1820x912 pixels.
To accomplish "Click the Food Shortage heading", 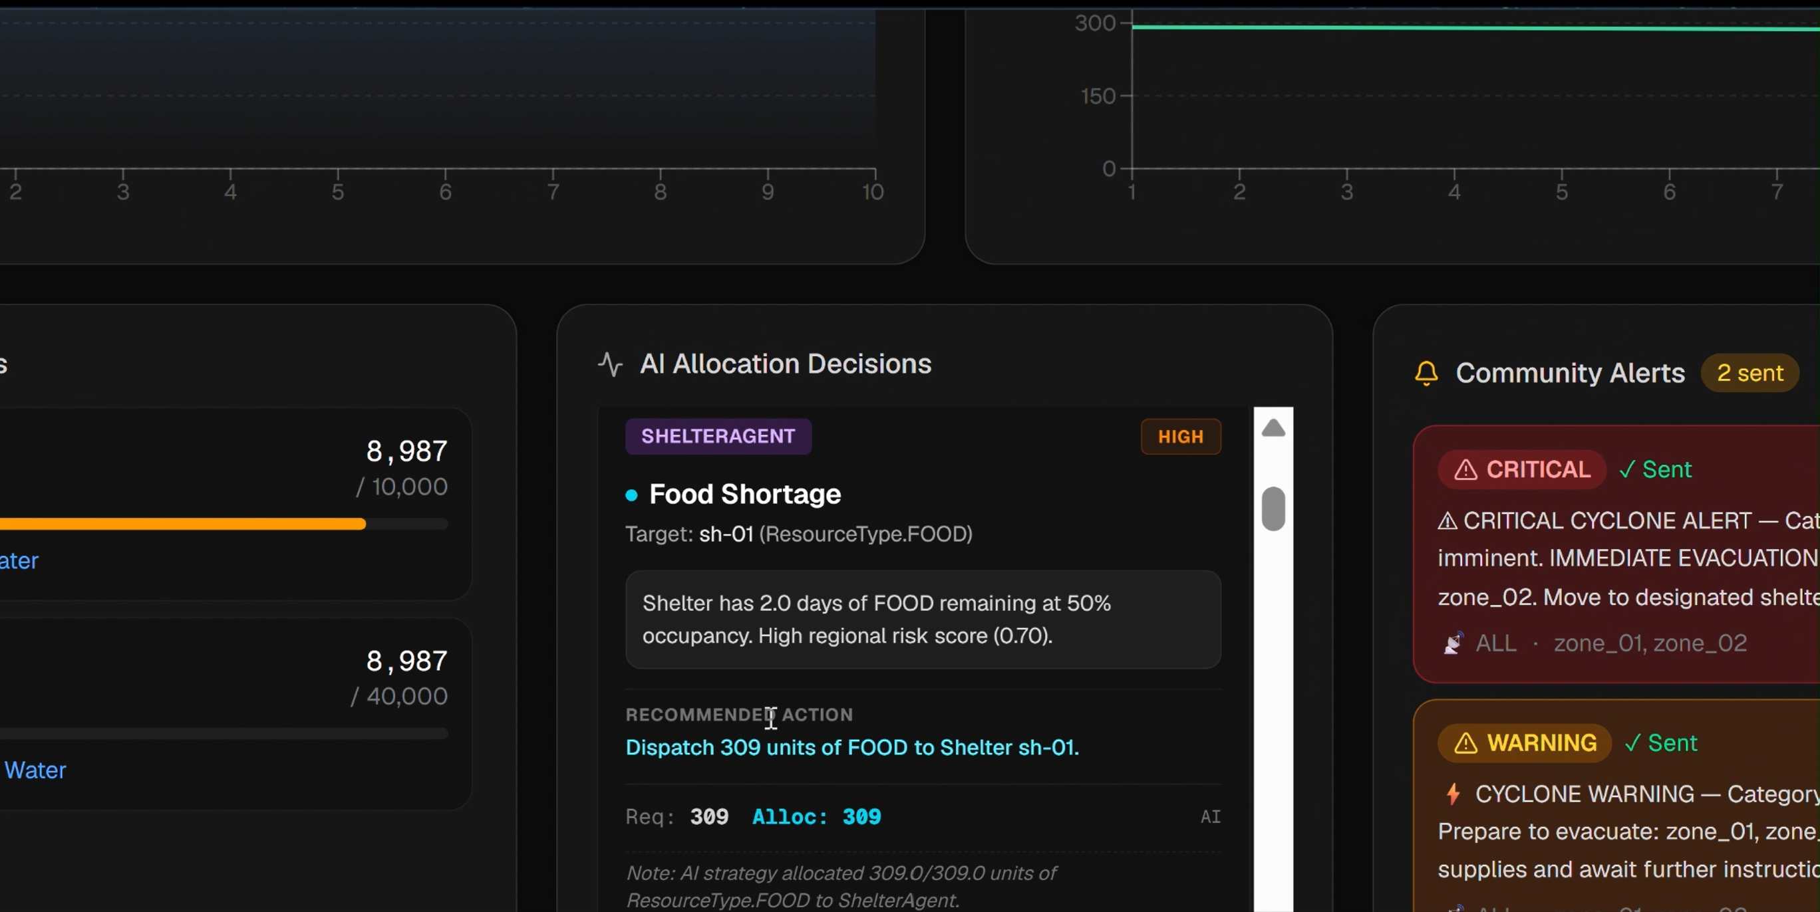I will pyautogui.click(x=744, y=494).
